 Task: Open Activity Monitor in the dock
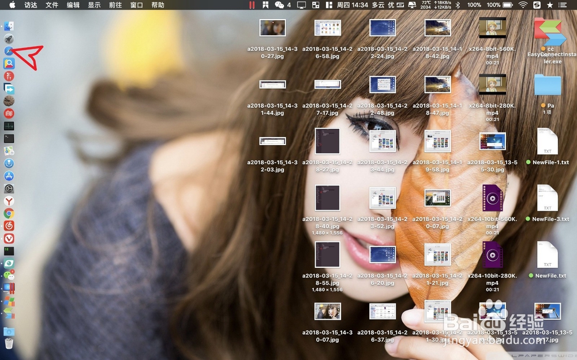9,126
